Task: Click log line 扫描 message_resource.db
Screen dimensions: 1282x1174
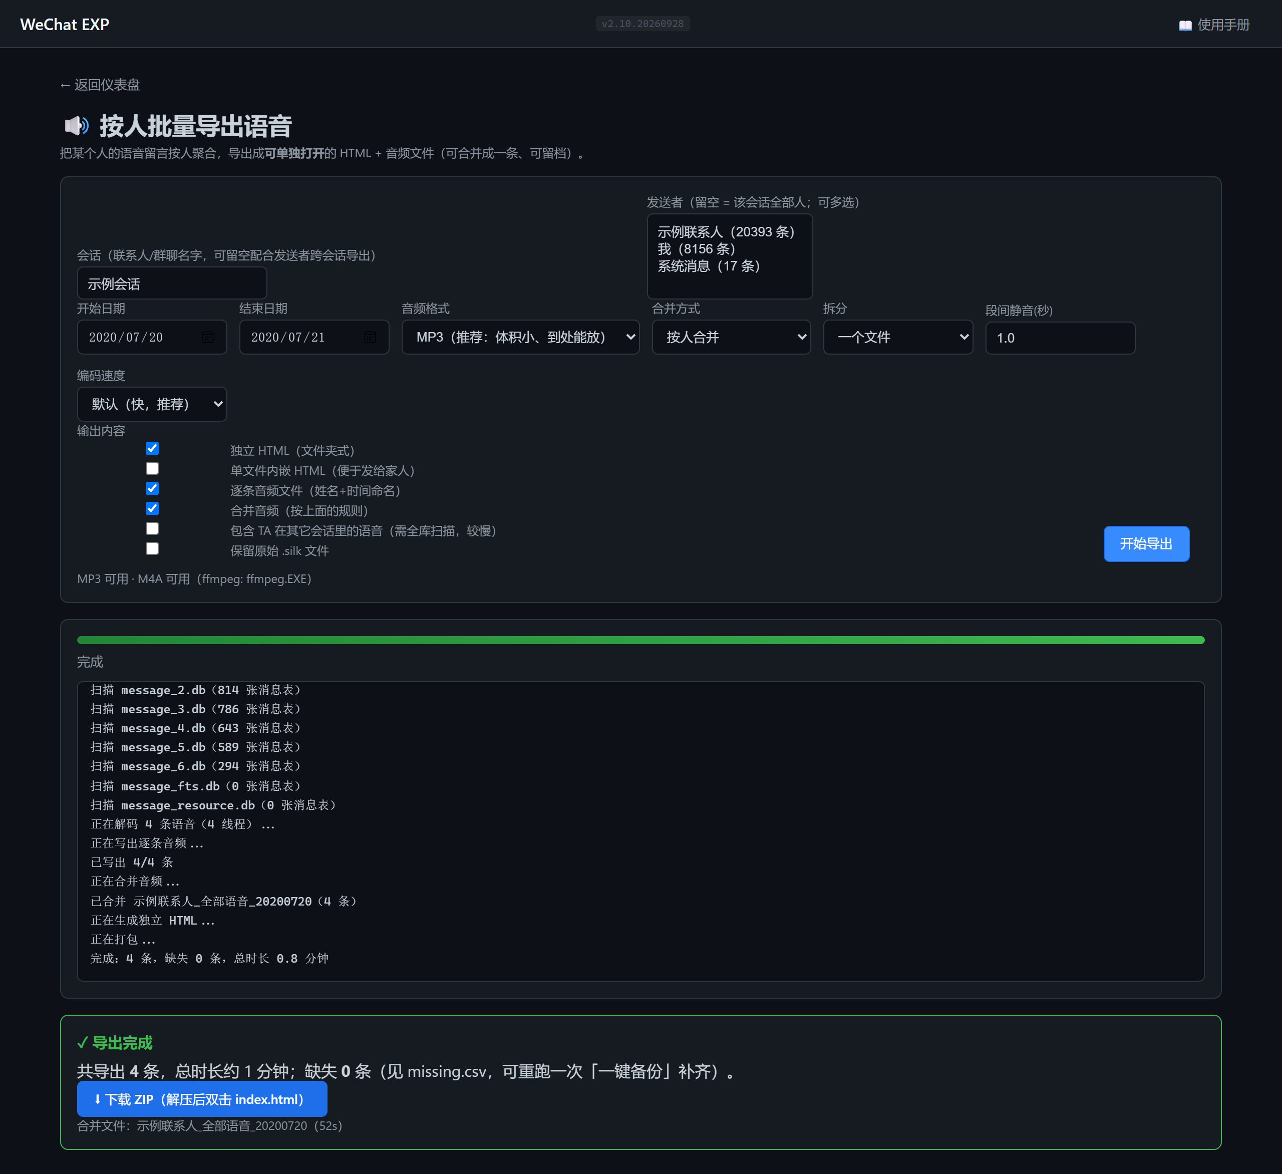Action: (x=214, y=806)
